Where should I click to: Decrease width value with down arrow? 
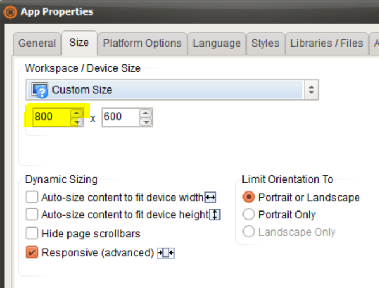77,122
